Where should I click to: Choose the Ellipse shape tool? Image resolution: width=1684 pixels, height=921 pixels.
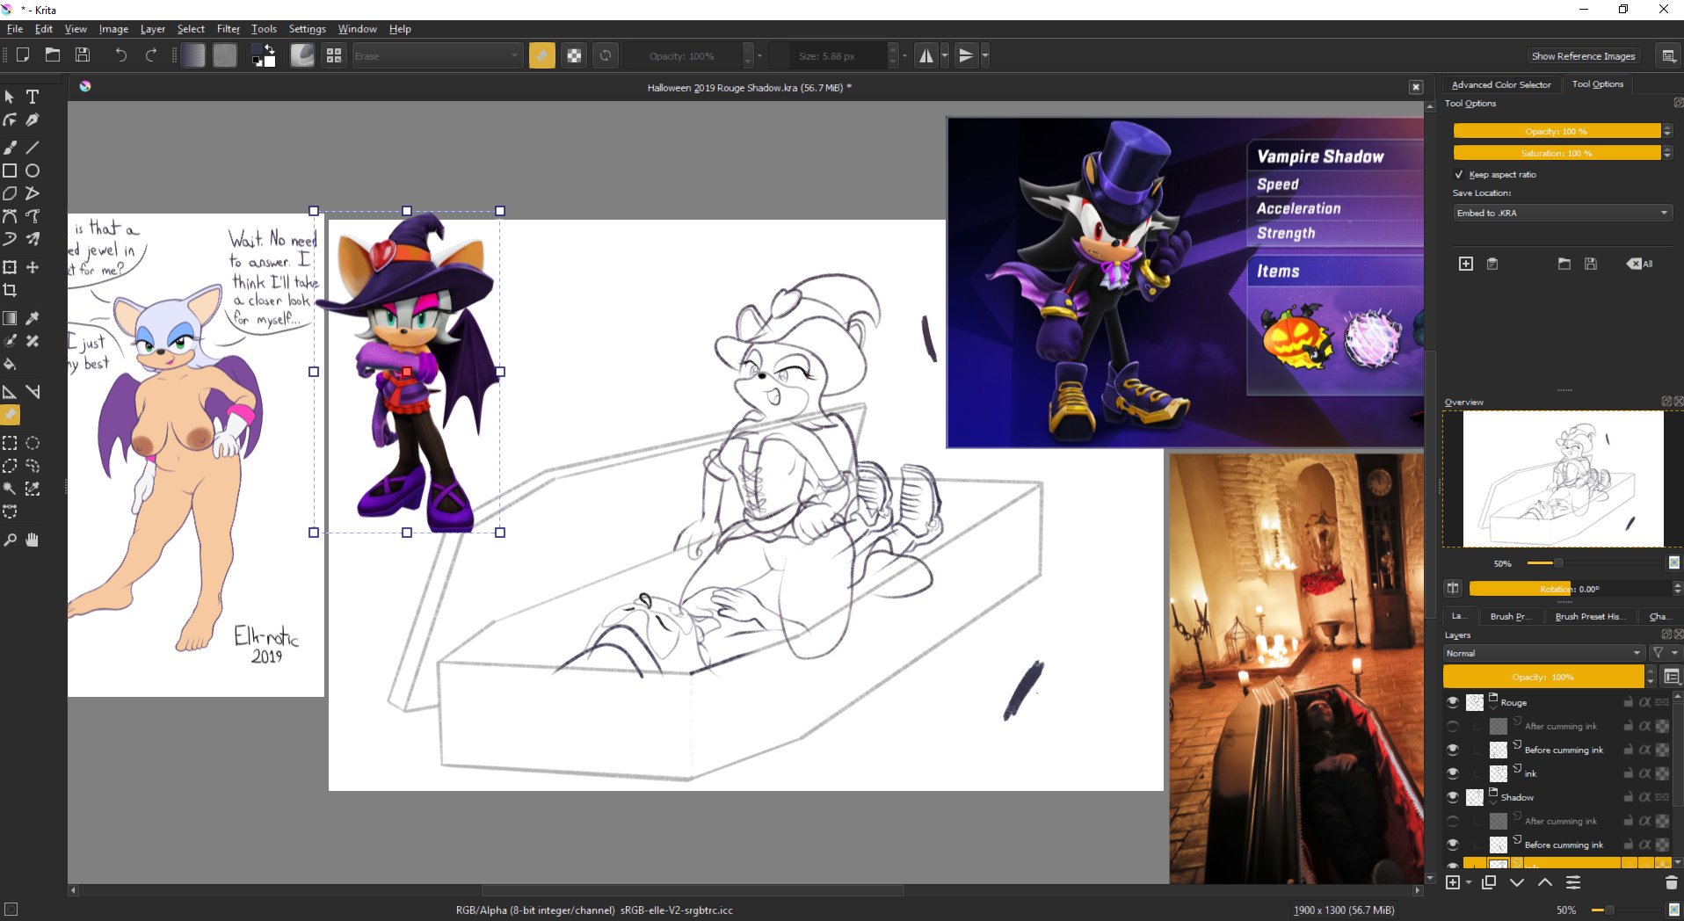pos(33,170)
